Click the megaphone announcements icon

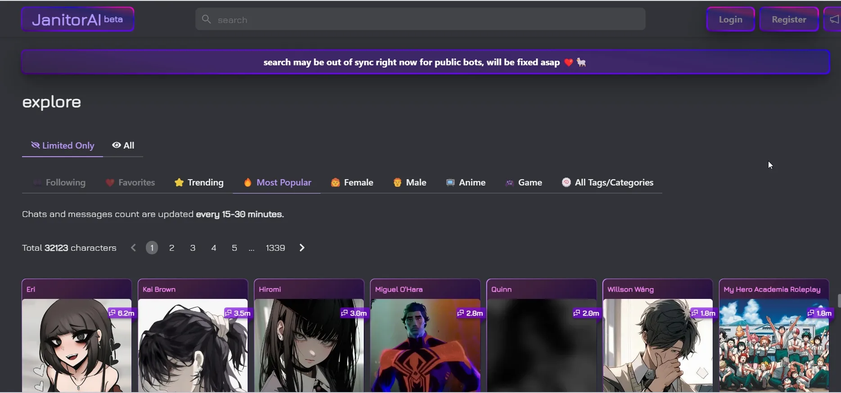pos(833,20)
